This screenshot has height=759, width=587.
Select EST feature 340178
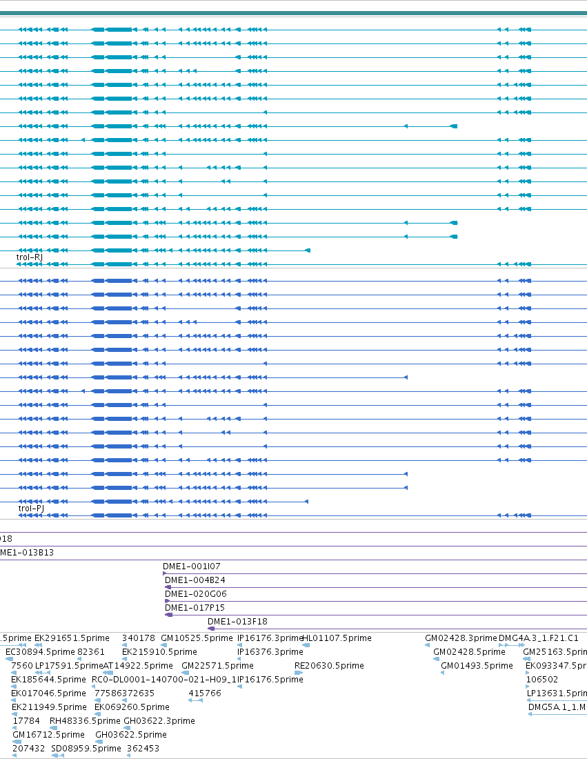click(x=139, y=638)
